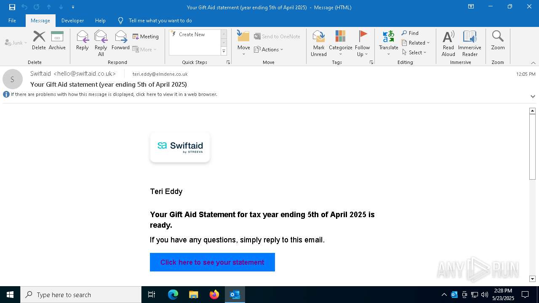Click Tell me what you want to do

pyautogui.click(x=155, y=20)
